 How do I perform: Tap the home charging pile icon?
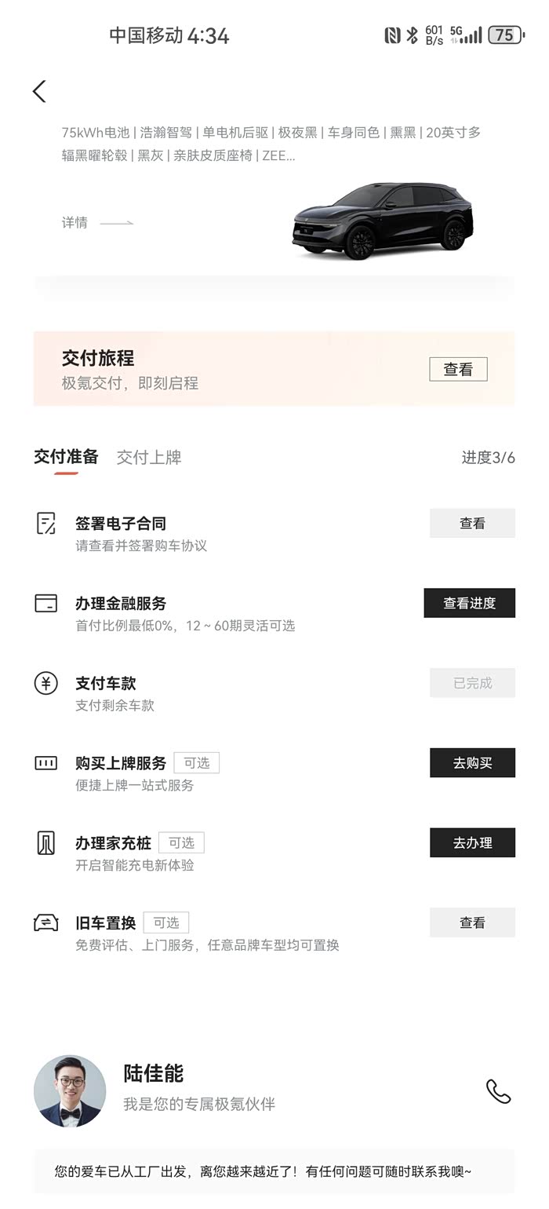click(46, 843)
